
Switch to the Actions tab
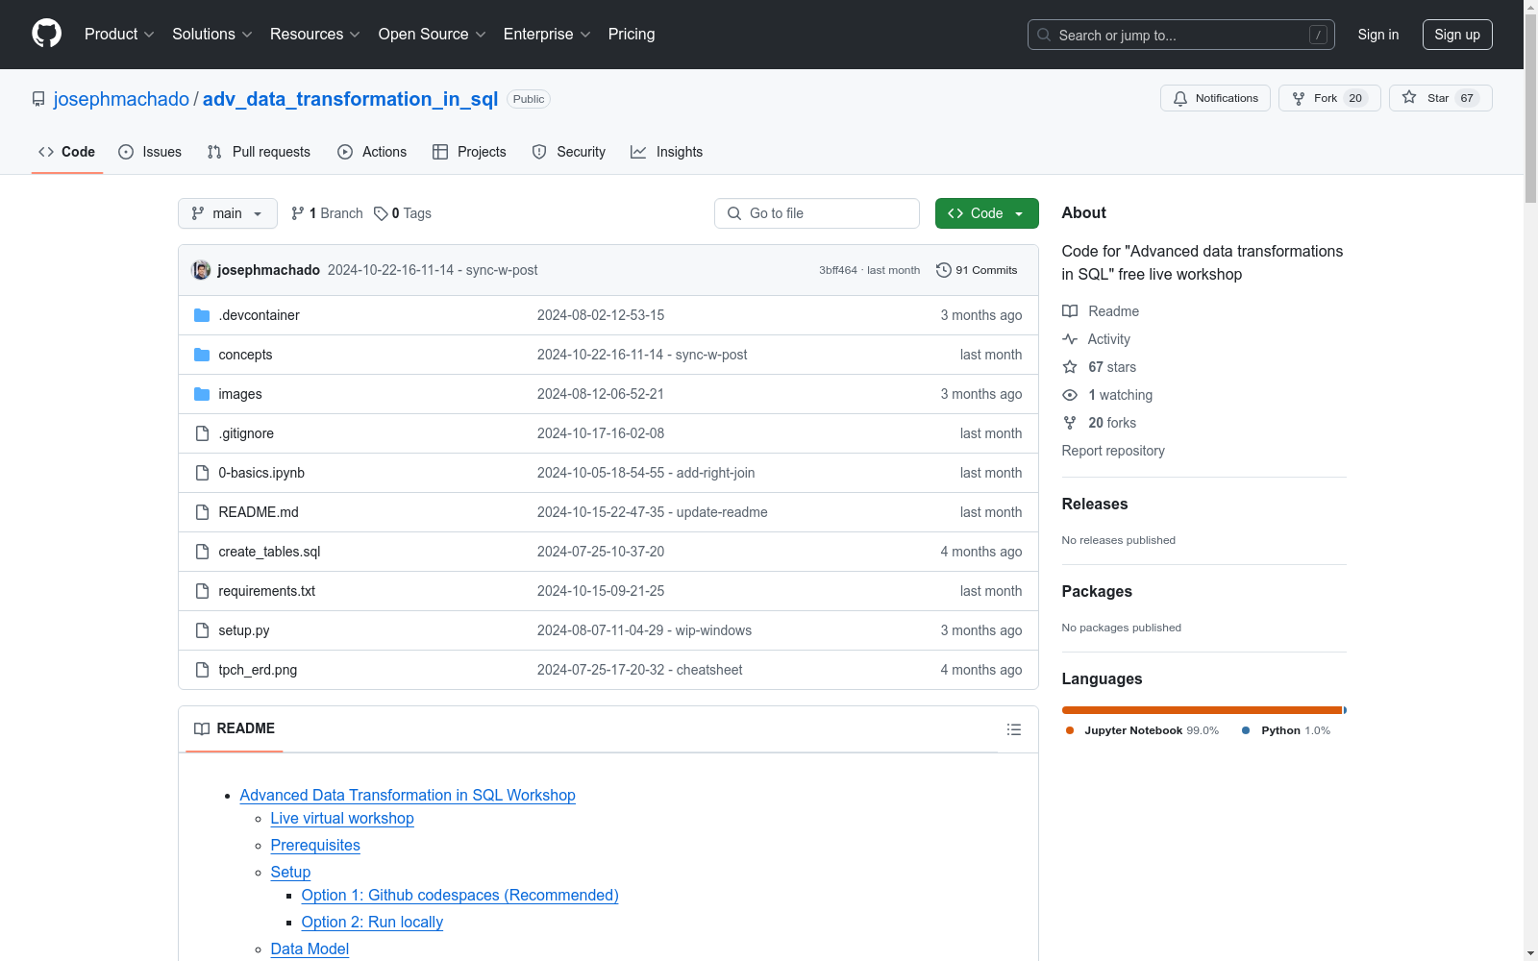click(372, 152)
